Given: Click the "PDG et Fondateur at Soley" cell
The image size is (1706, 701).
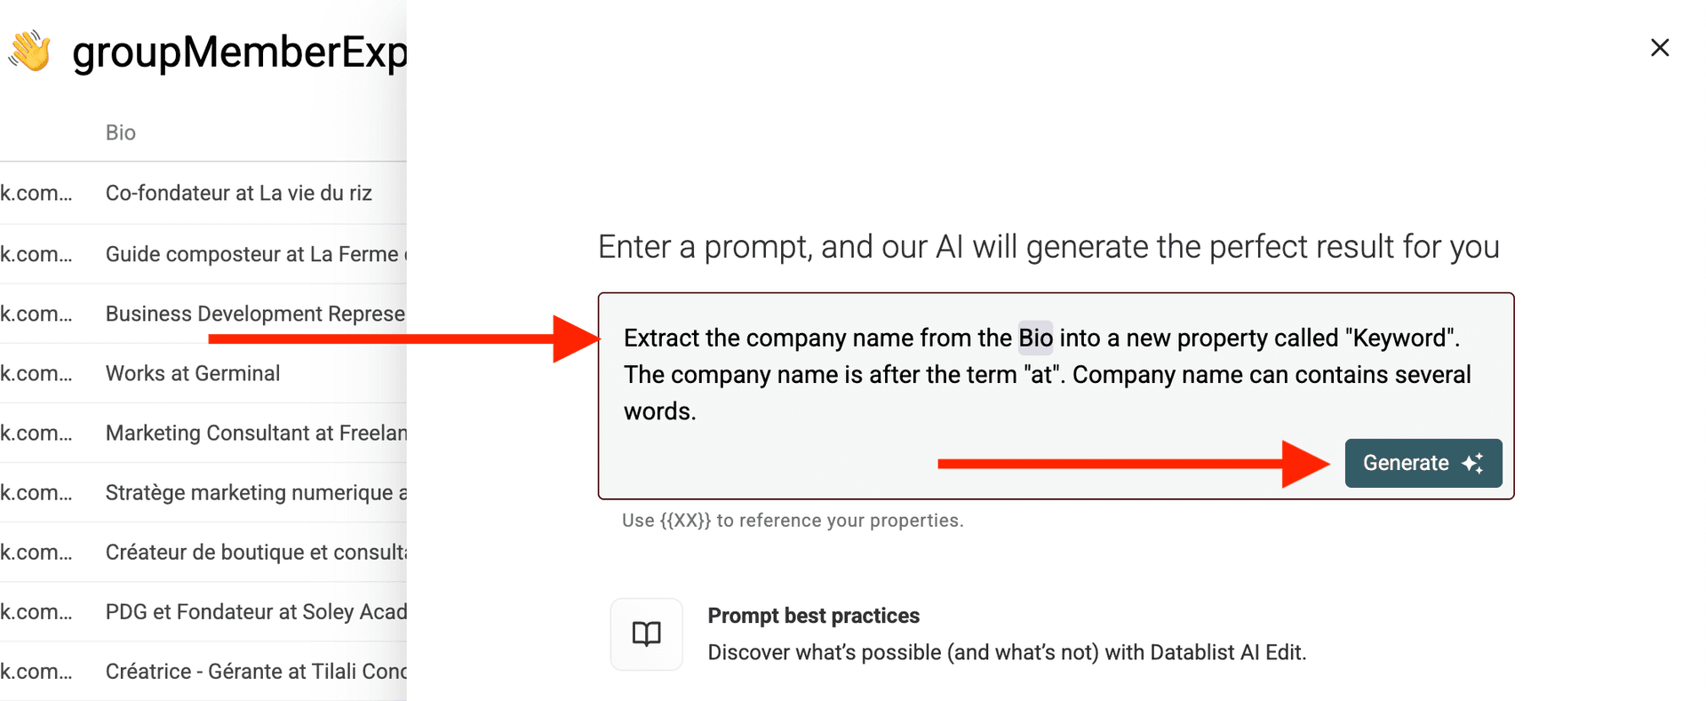Looking at the screenshot, I should 255,612.
